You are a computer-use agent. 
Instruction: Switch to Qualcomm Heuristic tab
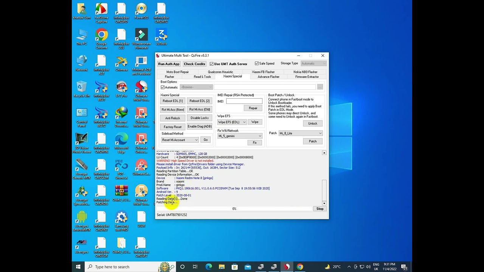(x=220, y=72)
